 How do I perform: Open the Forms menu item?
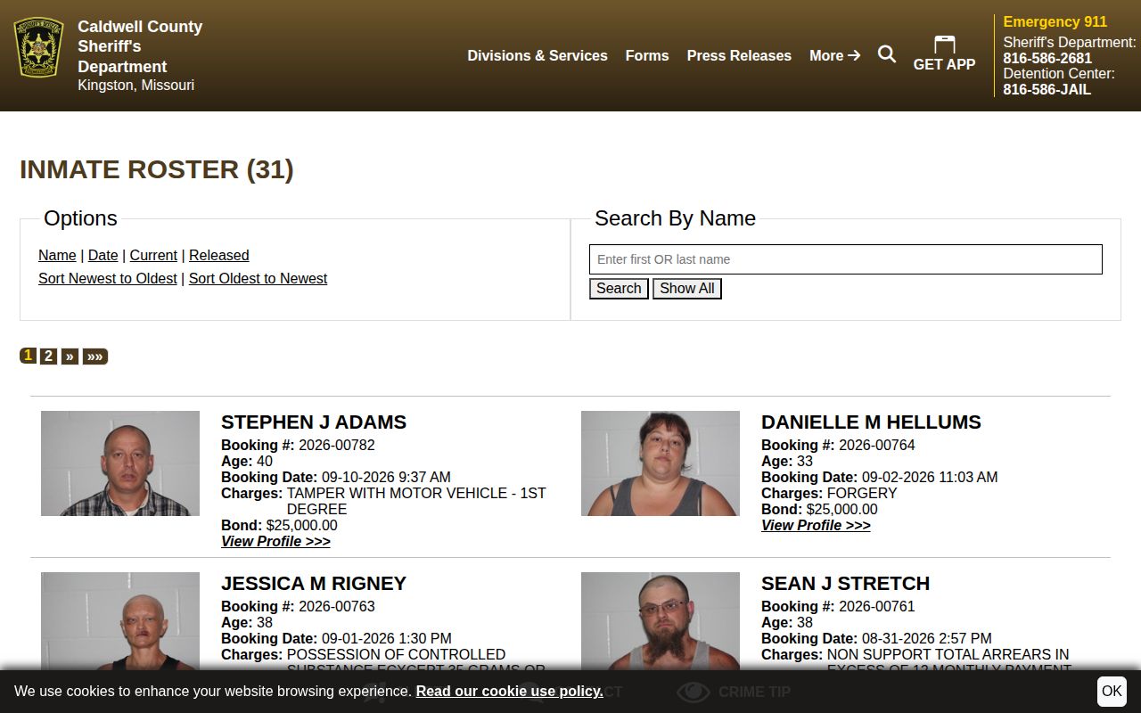pyautogui.click(x=647, y=55)
